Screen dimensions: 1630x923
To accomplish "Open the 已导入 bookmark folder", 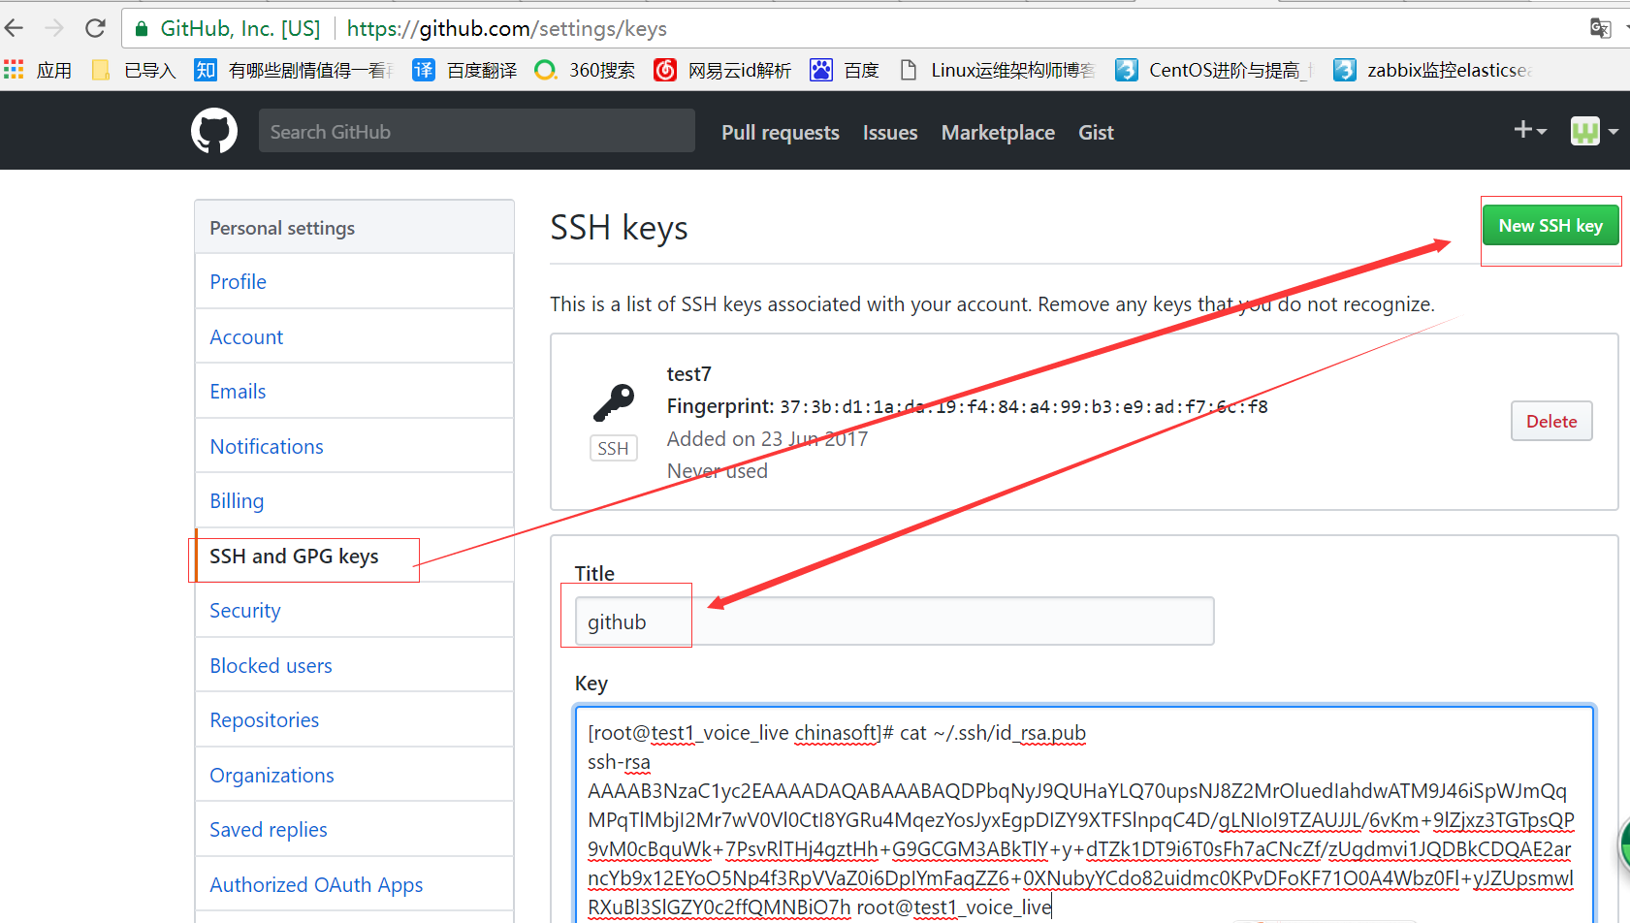I will click(x=134, y=70).
